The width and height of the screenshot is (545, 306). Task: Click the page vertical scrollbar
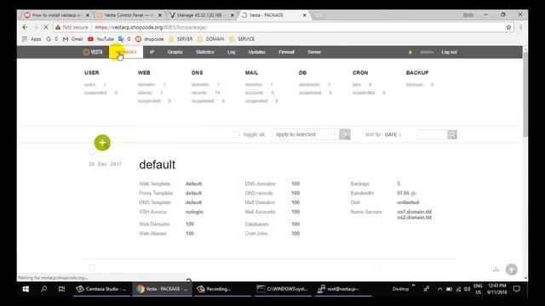[525, 93]
